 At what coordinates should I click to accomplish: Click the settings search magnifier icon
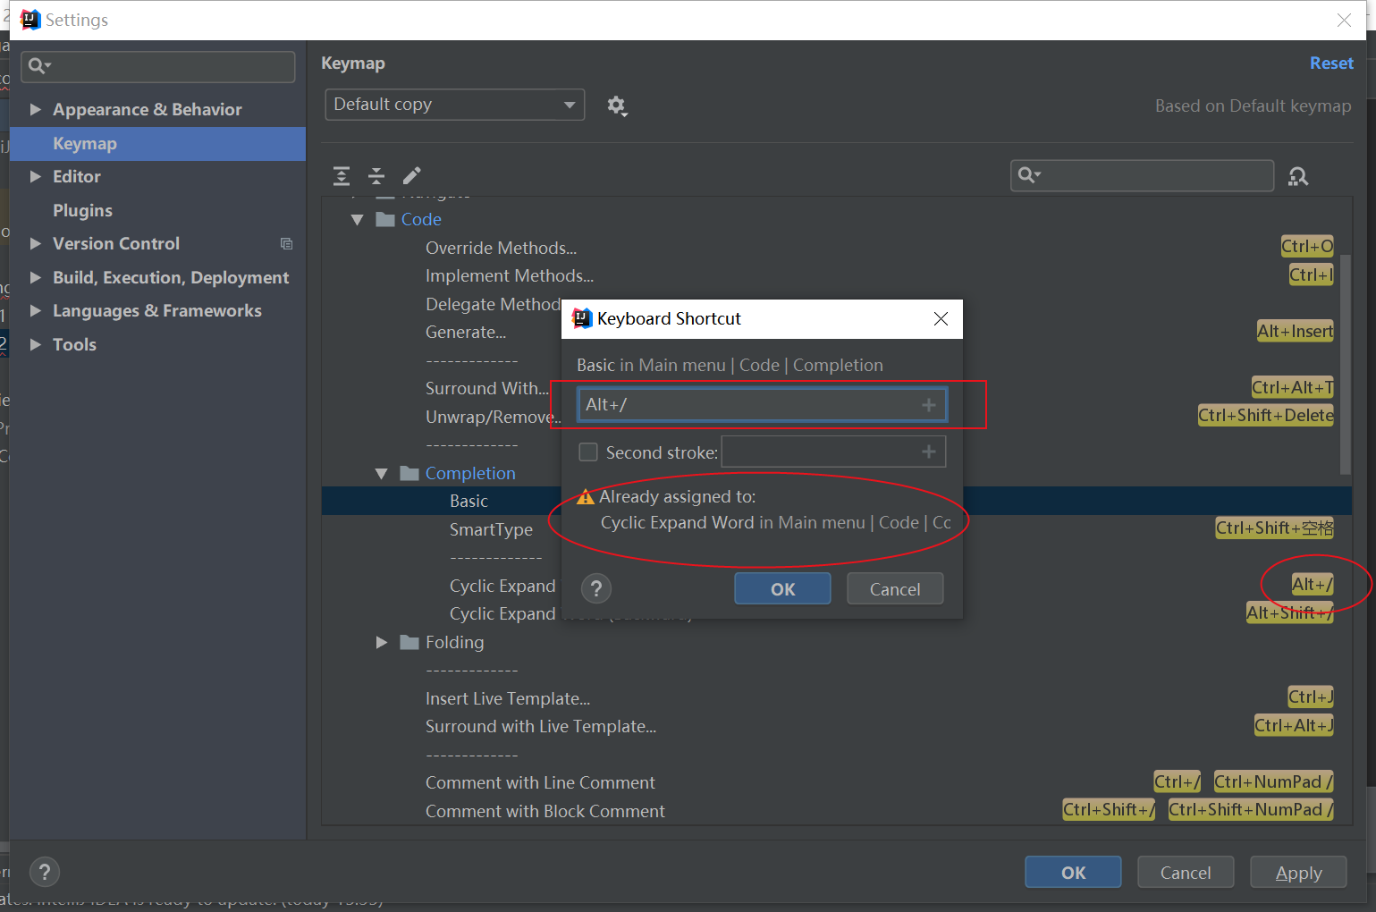pyautogui.click(x=39, y=66)
